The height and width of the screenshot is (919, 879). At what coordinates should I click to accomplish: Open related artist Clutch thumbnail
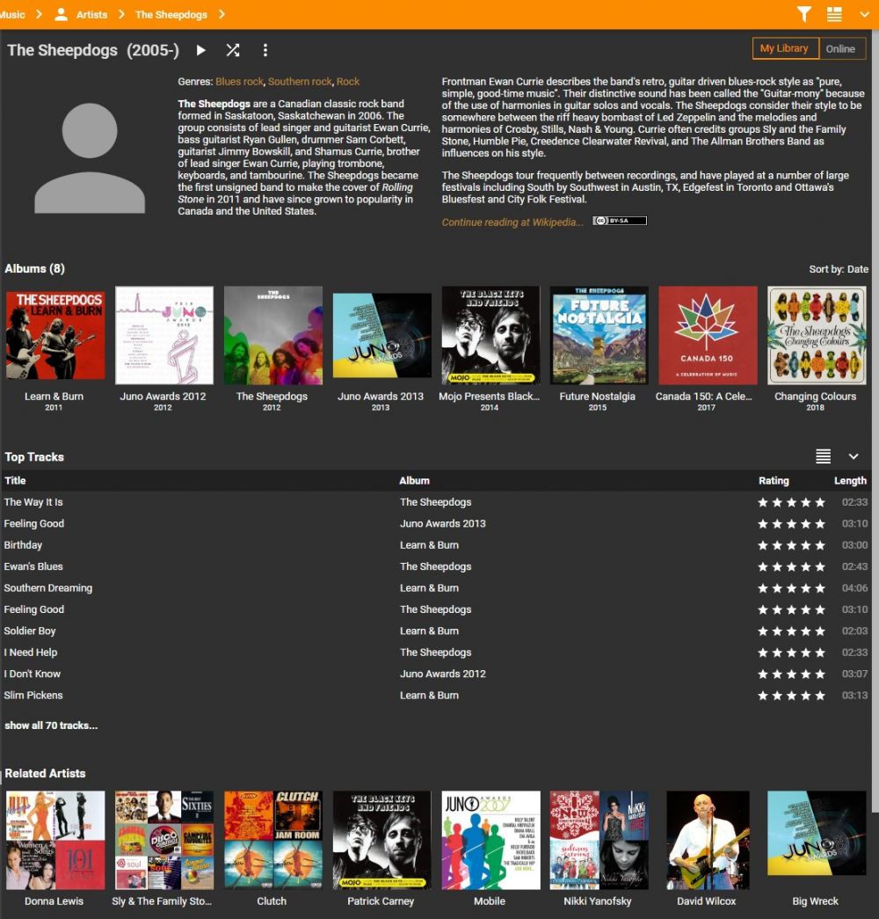point(272,840)
